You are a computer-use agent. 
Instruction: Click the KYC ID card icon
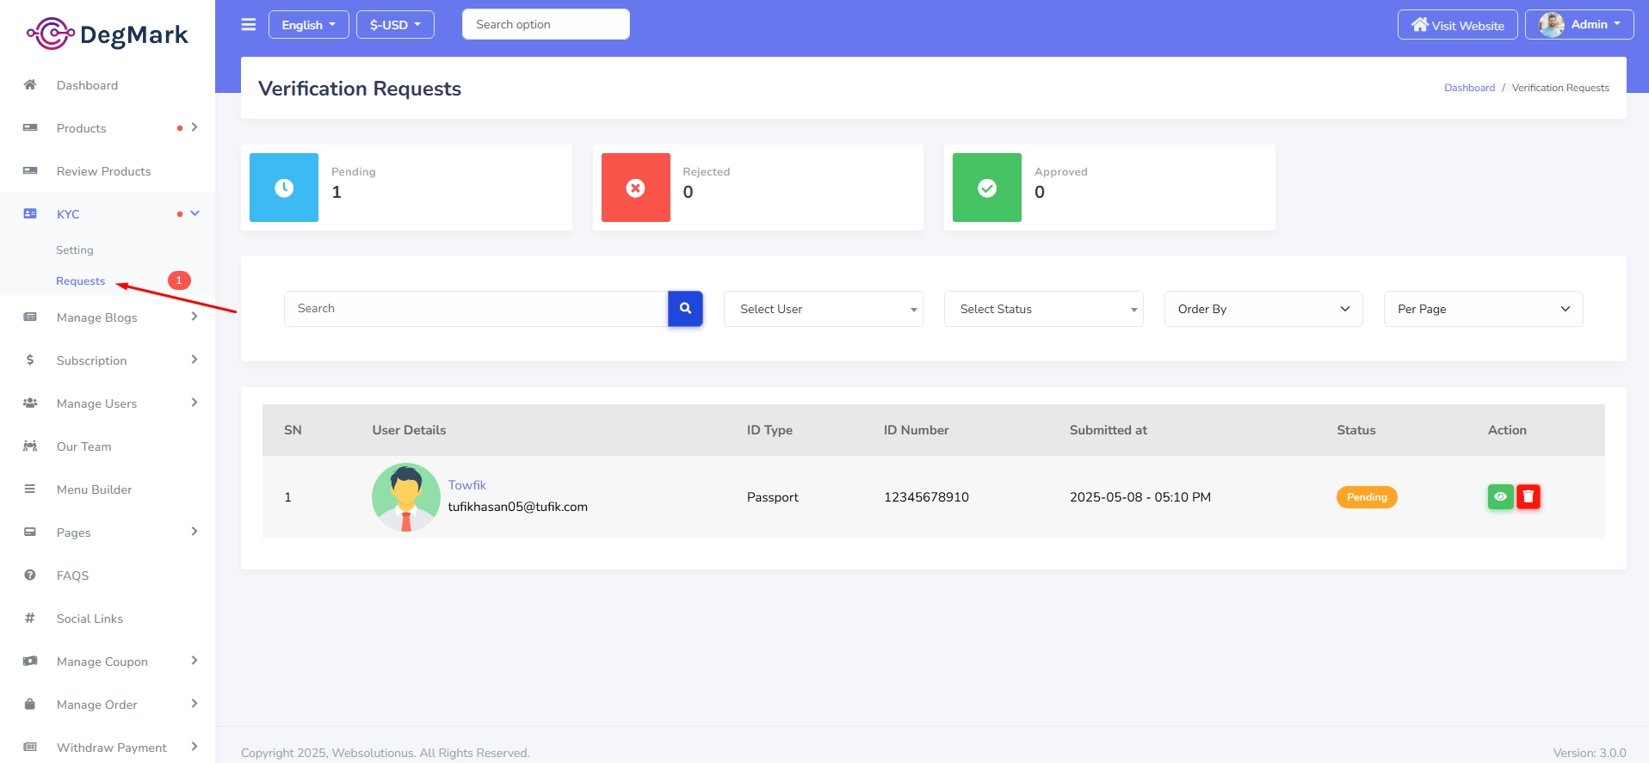(30, 213)
